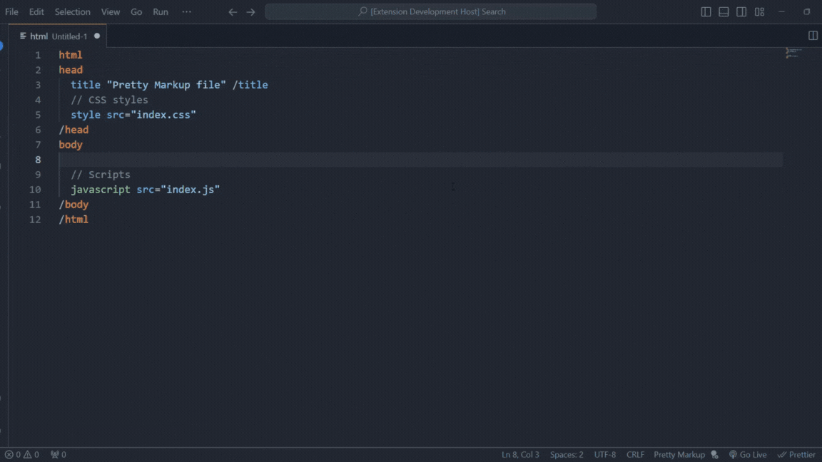Click the "index.css" attribute value
Image resolution: width=822 pixels, height=462 pixels.
coord(163,115)
